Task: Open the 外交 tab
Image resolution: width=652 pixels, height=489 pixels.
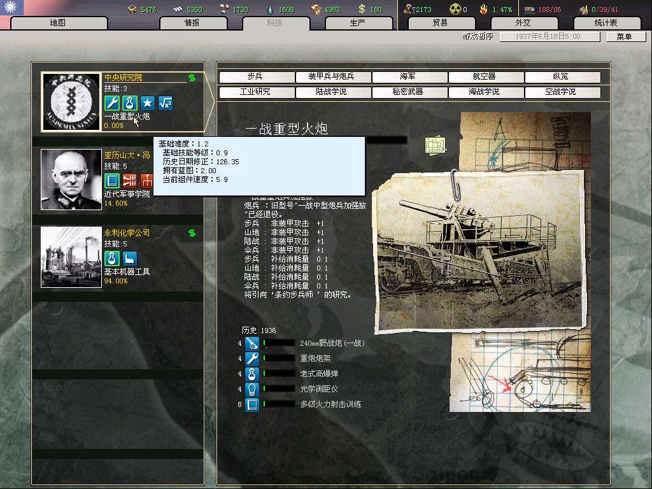Action: pos(523,23)
